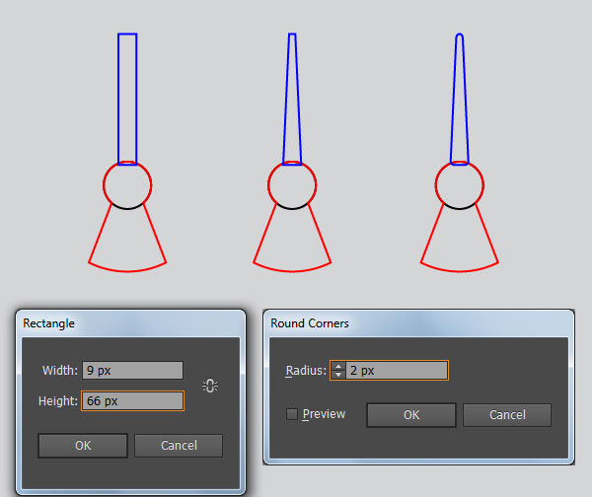Increase Radius with the stepper up arrow

(x=338, y=366)
